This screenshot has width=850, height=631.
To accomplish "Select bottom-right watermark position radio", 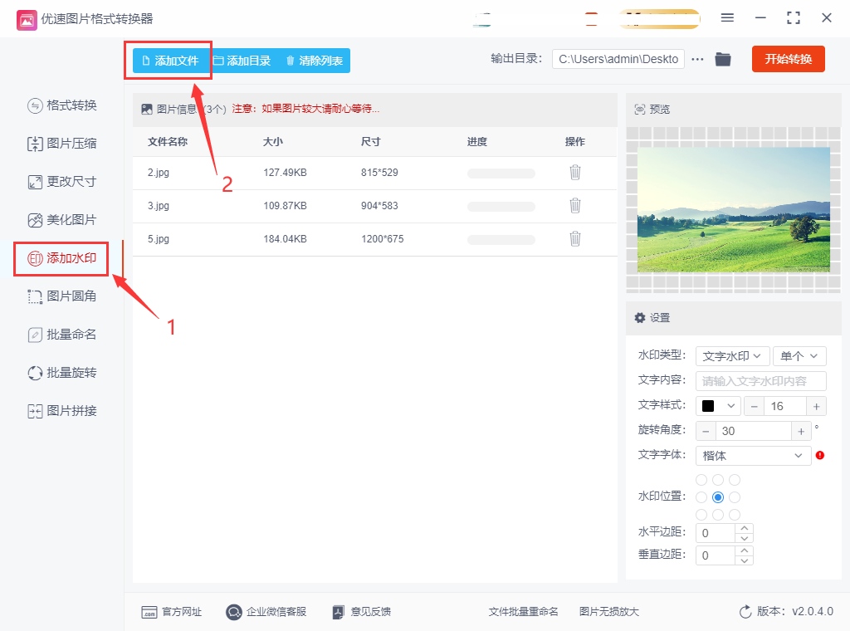I will (735, 515).
